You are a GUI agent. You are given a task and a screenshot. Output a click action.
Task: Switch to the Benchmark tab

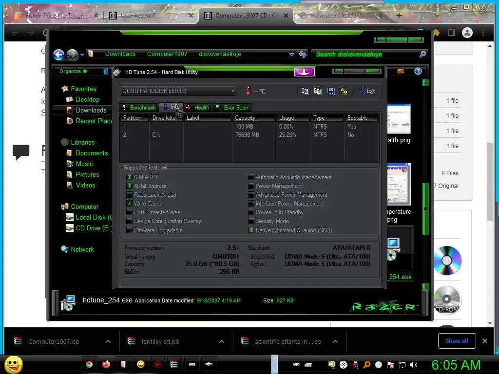point(139,108)
